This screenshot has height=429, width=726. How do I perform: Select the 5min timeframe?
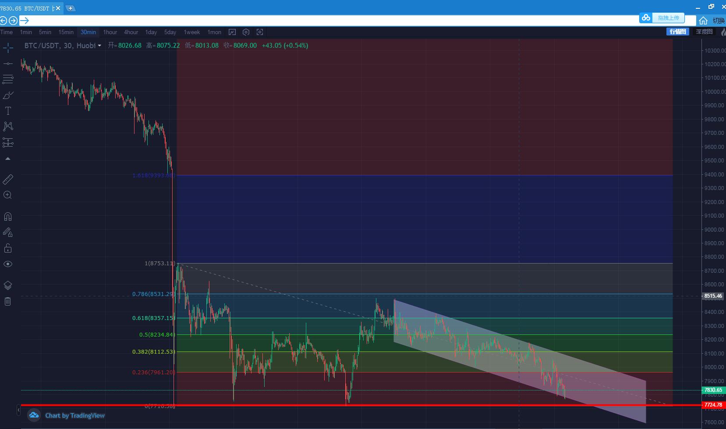[45, 32]
